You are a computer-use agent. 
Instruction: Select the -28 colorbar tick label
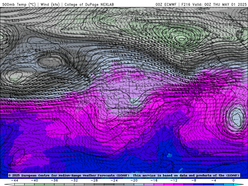94,180
